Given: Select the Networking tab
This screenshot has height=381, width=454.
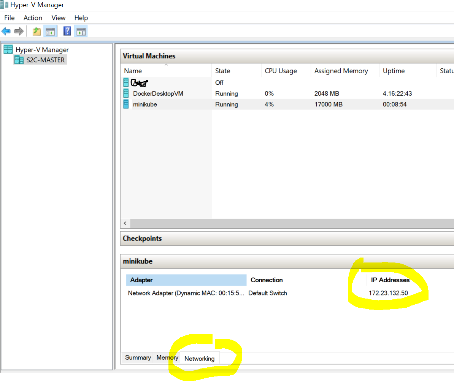Looking at the screenshot, I should [x=200, y=359].
